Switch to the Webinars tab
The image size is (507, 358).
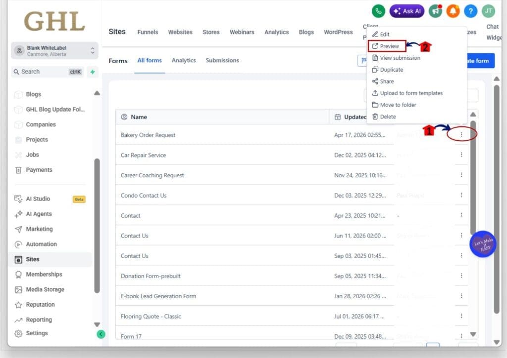pyautogui.click(x=242, y=32)
